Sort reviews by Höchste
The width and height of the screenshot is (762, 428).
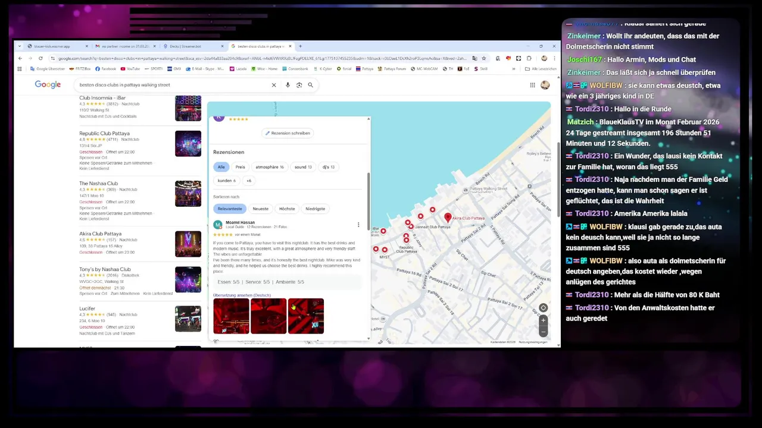click(x=287, y=209)
